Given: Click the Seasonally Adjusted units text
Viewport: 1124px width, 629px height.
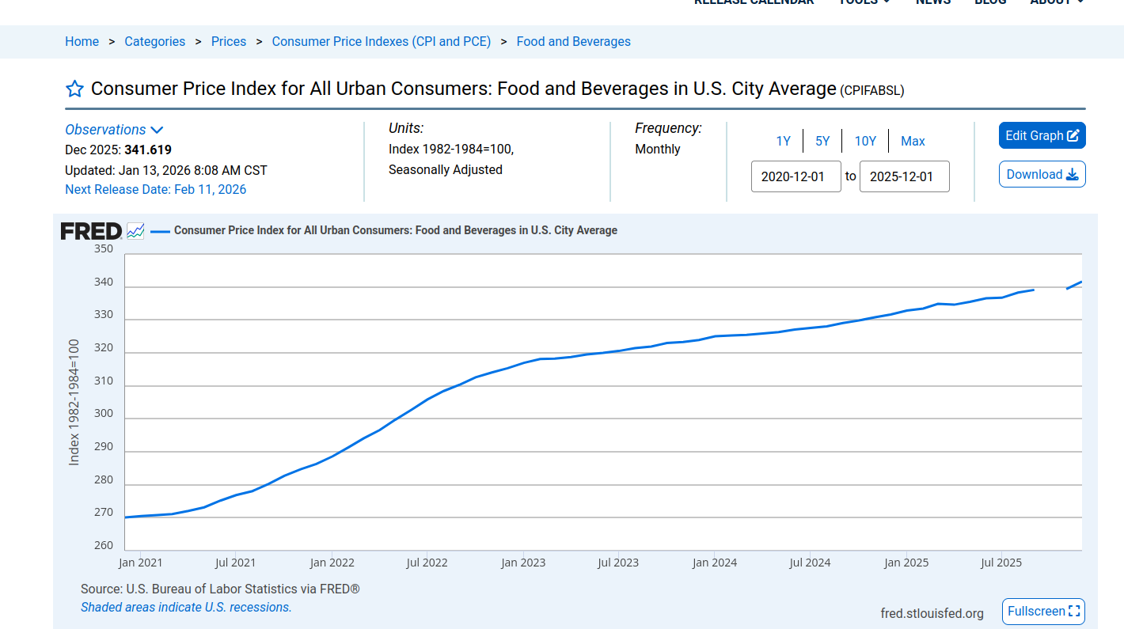Looking at the screenshot, I should coord(446,169).
